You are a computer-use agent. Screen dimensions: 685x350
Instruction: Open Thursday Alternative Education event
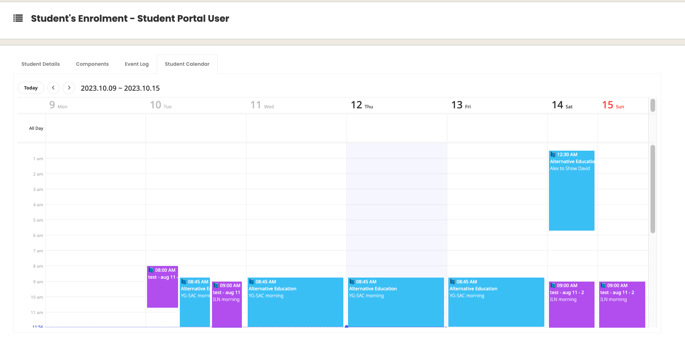396,302
